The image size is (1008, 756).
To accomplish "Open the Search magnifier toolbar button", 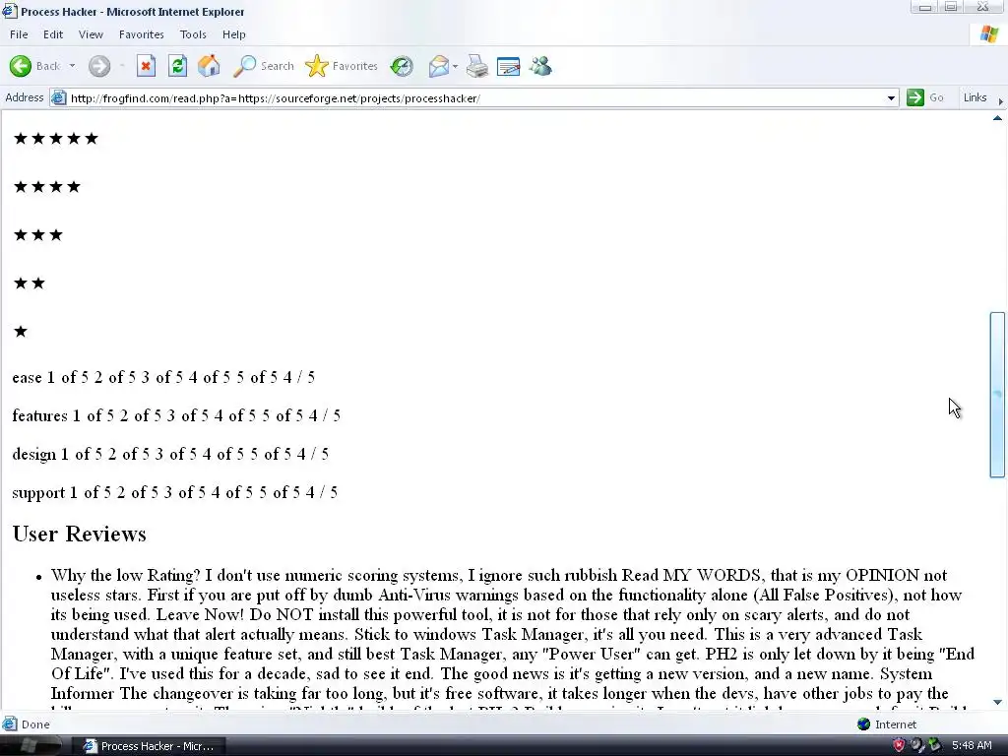I will 263,66.
